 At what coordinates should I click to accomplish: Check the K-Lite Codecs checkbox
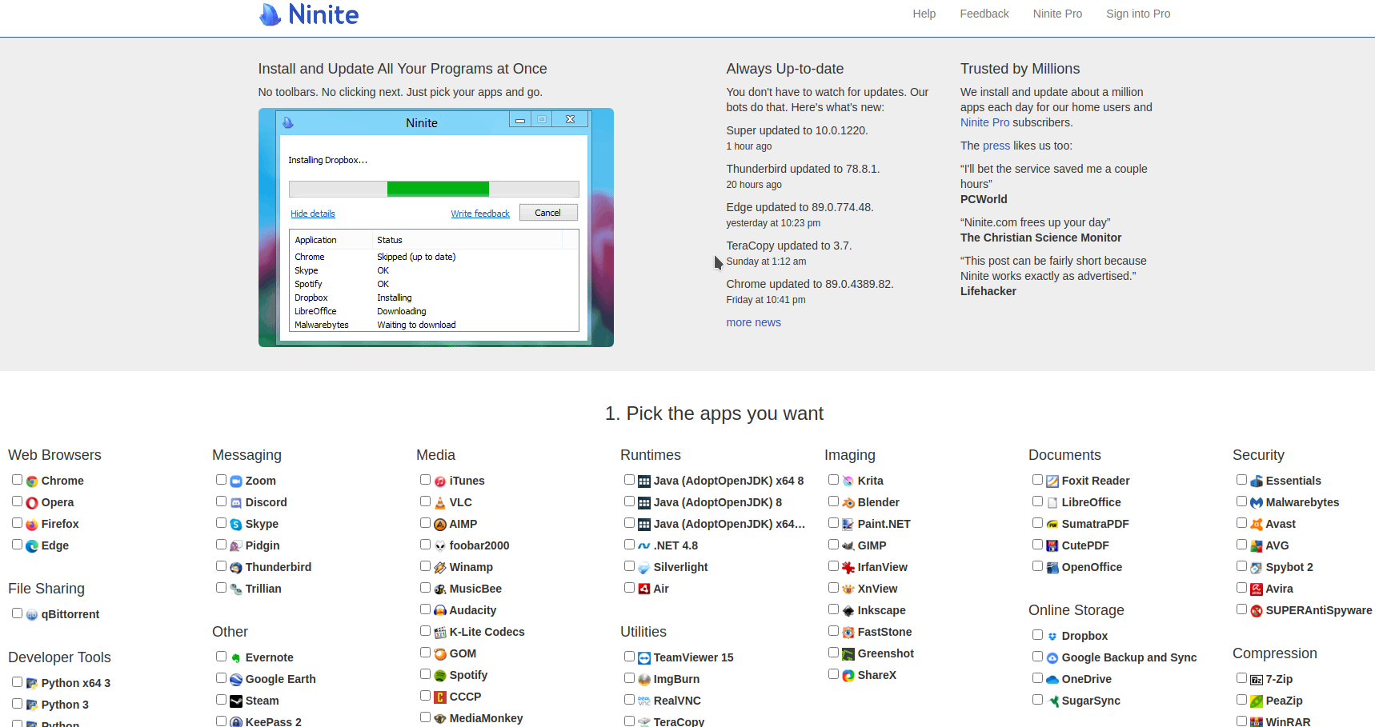coord(425,631)
